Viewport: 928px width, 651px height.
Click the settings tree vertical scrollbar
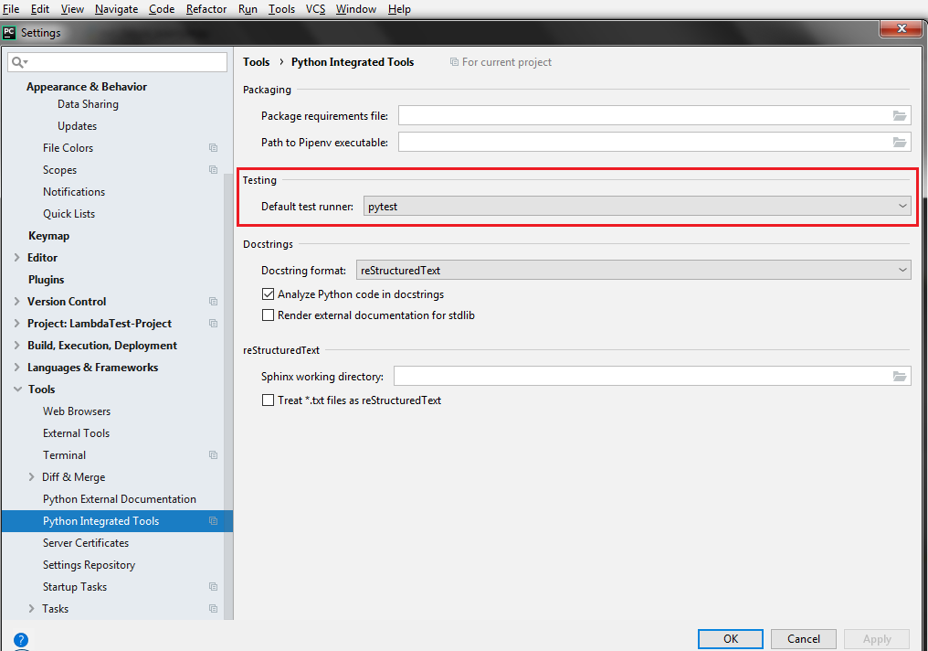click(x=228, y=397)
